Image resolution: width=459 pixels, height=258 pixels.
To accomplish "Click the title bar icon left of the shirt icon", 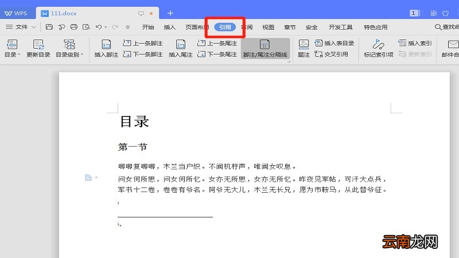I will 434,13.
